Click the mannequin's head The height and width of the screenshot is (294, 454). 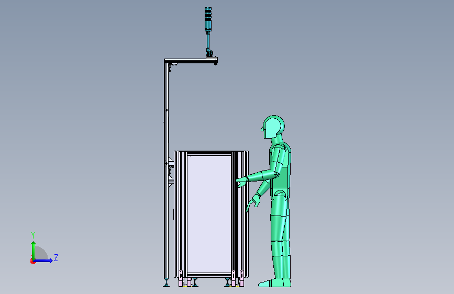273,127
